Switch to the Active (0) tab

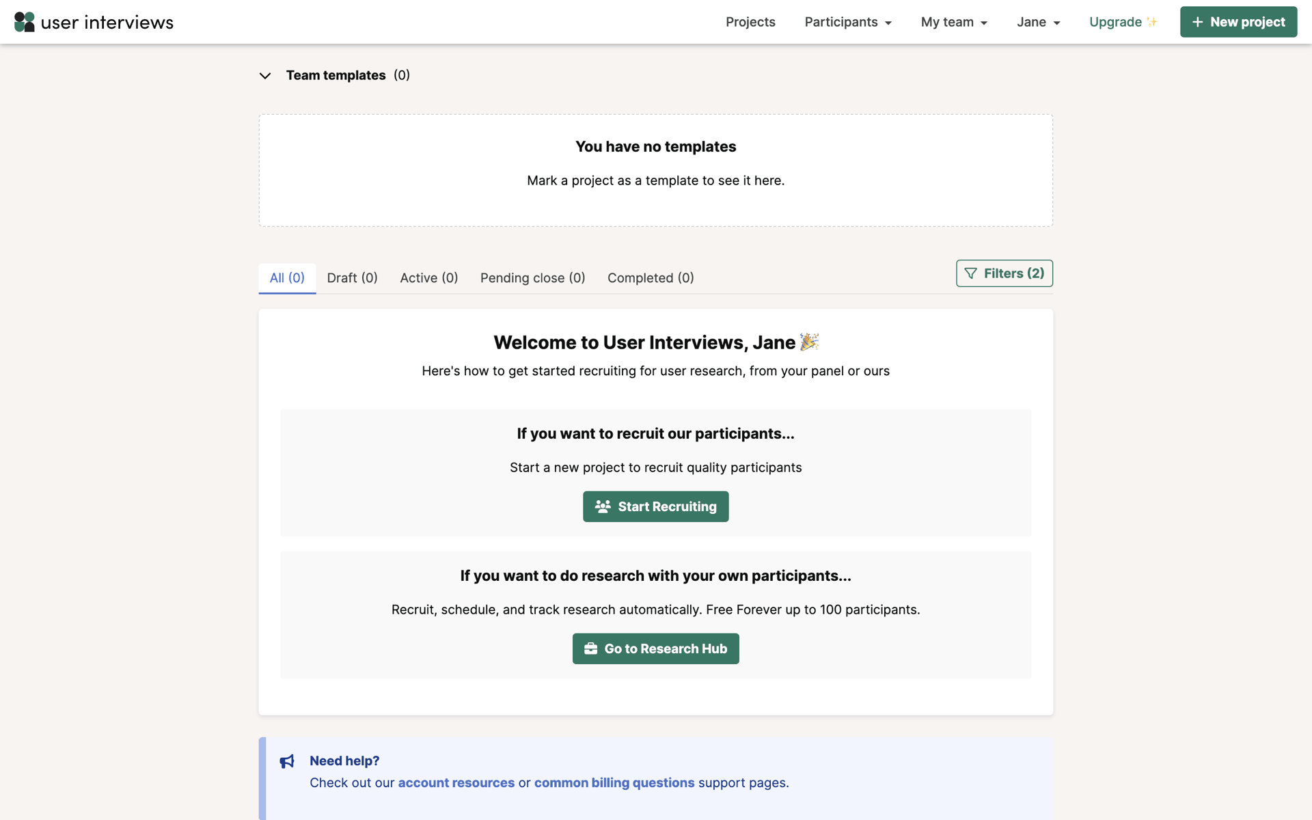click(429, 278)
